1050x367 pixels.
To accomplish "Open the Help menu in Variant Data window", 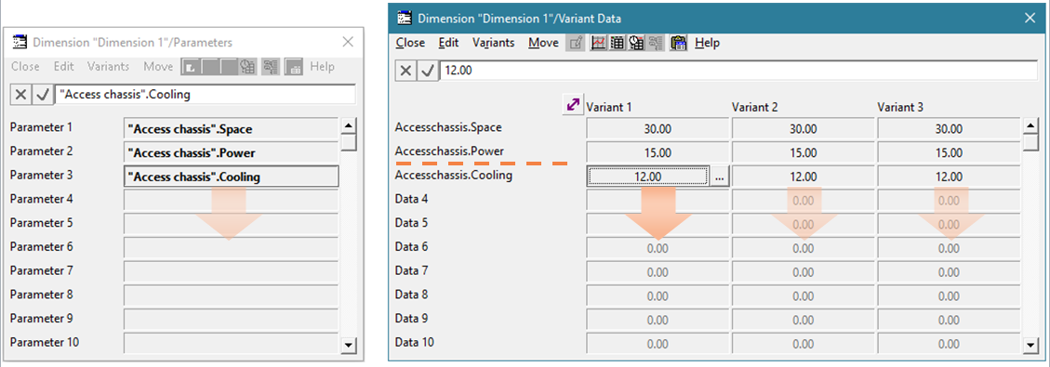I will click(x=707, y=43).
